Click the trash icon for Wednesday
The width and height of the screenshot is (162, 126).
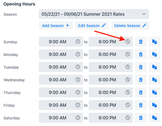pyautogui.click(x=141, y=80)
